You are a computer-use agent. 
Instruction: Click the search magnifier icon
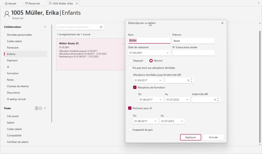101,27
